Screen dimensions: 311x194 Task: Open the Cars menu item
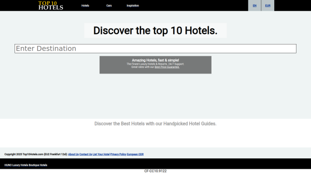[109, 6]
